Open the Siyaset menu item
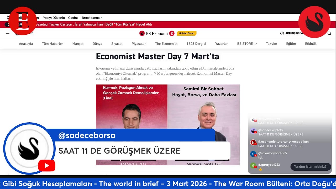The height and width of the screenshot is (189, 336). (117, 44)
